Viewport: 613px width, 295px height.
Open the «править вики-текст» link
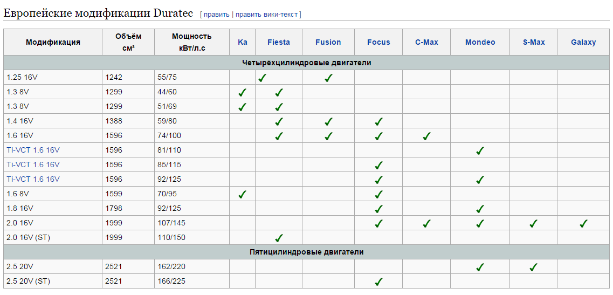click(266, 15)
